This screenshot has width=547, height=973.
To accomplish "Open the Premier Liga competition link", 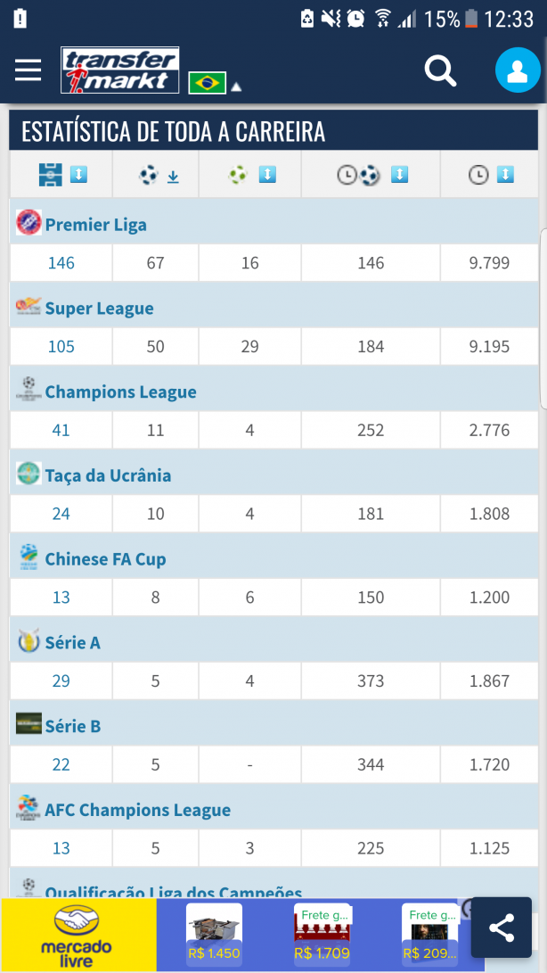I will coord(95,225).
